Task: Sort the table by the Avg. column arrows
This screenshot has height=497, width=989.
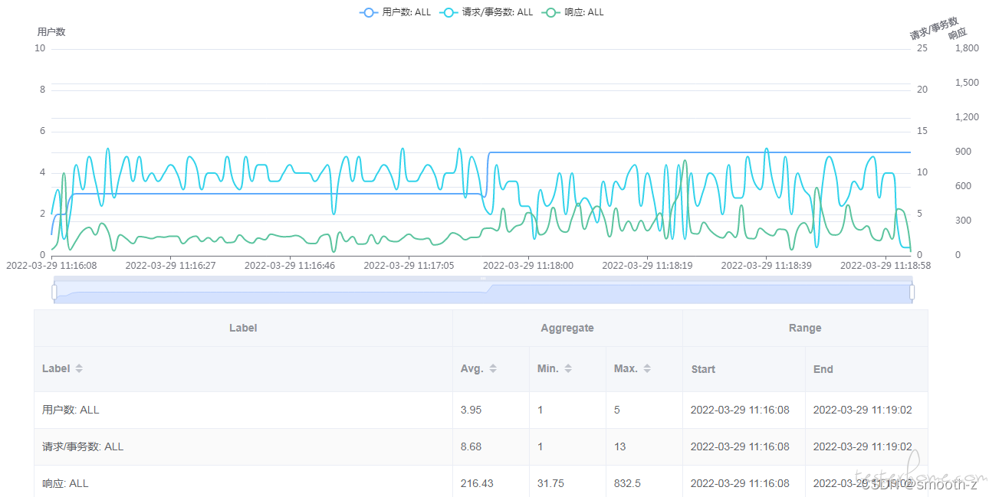Action: 493,368
